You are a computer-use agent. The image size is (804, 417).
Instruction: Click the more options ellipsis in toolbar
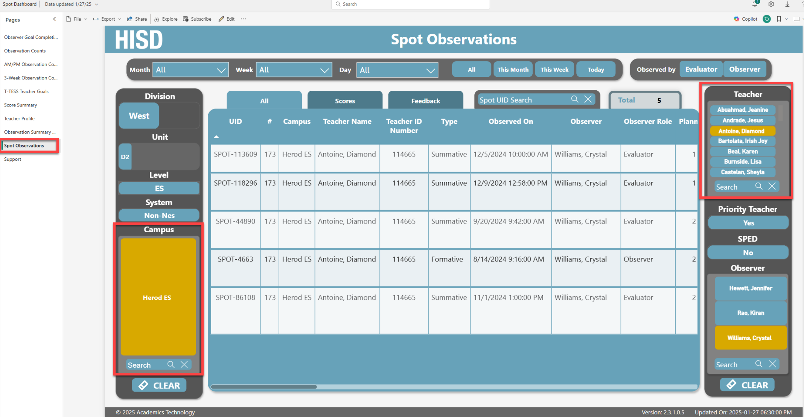(x=244, y=19)
